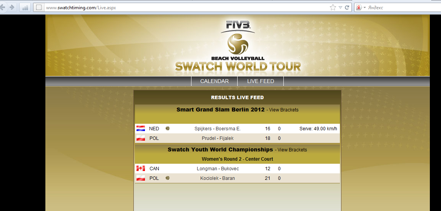Click the FIVB logo in the banner

238,26
